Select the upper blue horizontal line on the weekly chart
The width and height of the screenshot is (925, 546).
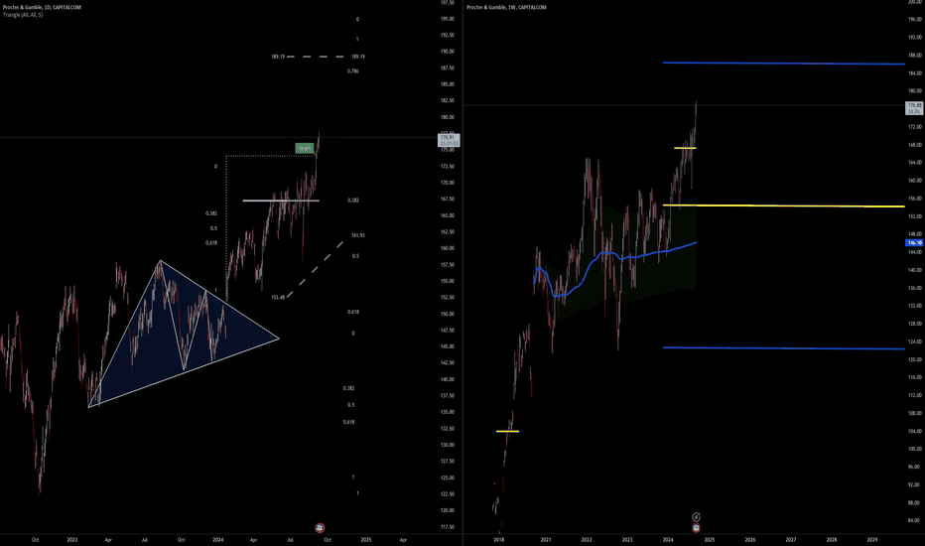783,64
